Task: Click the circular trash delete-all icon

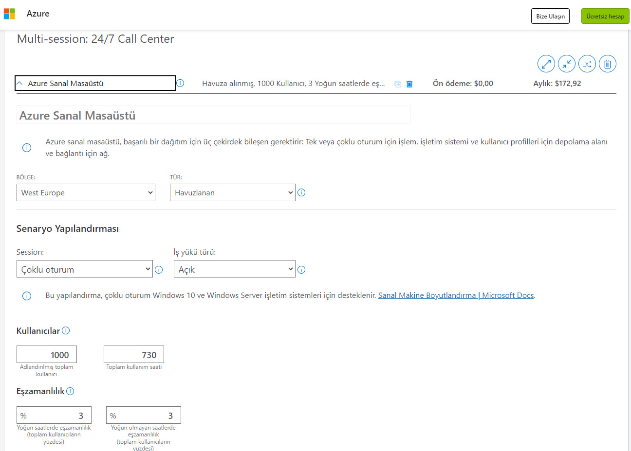Action: 607,64
